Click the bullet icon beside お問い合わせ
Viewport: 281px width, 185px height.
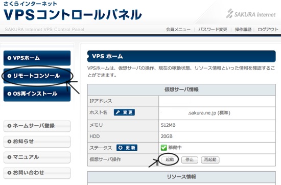point(9,173)
